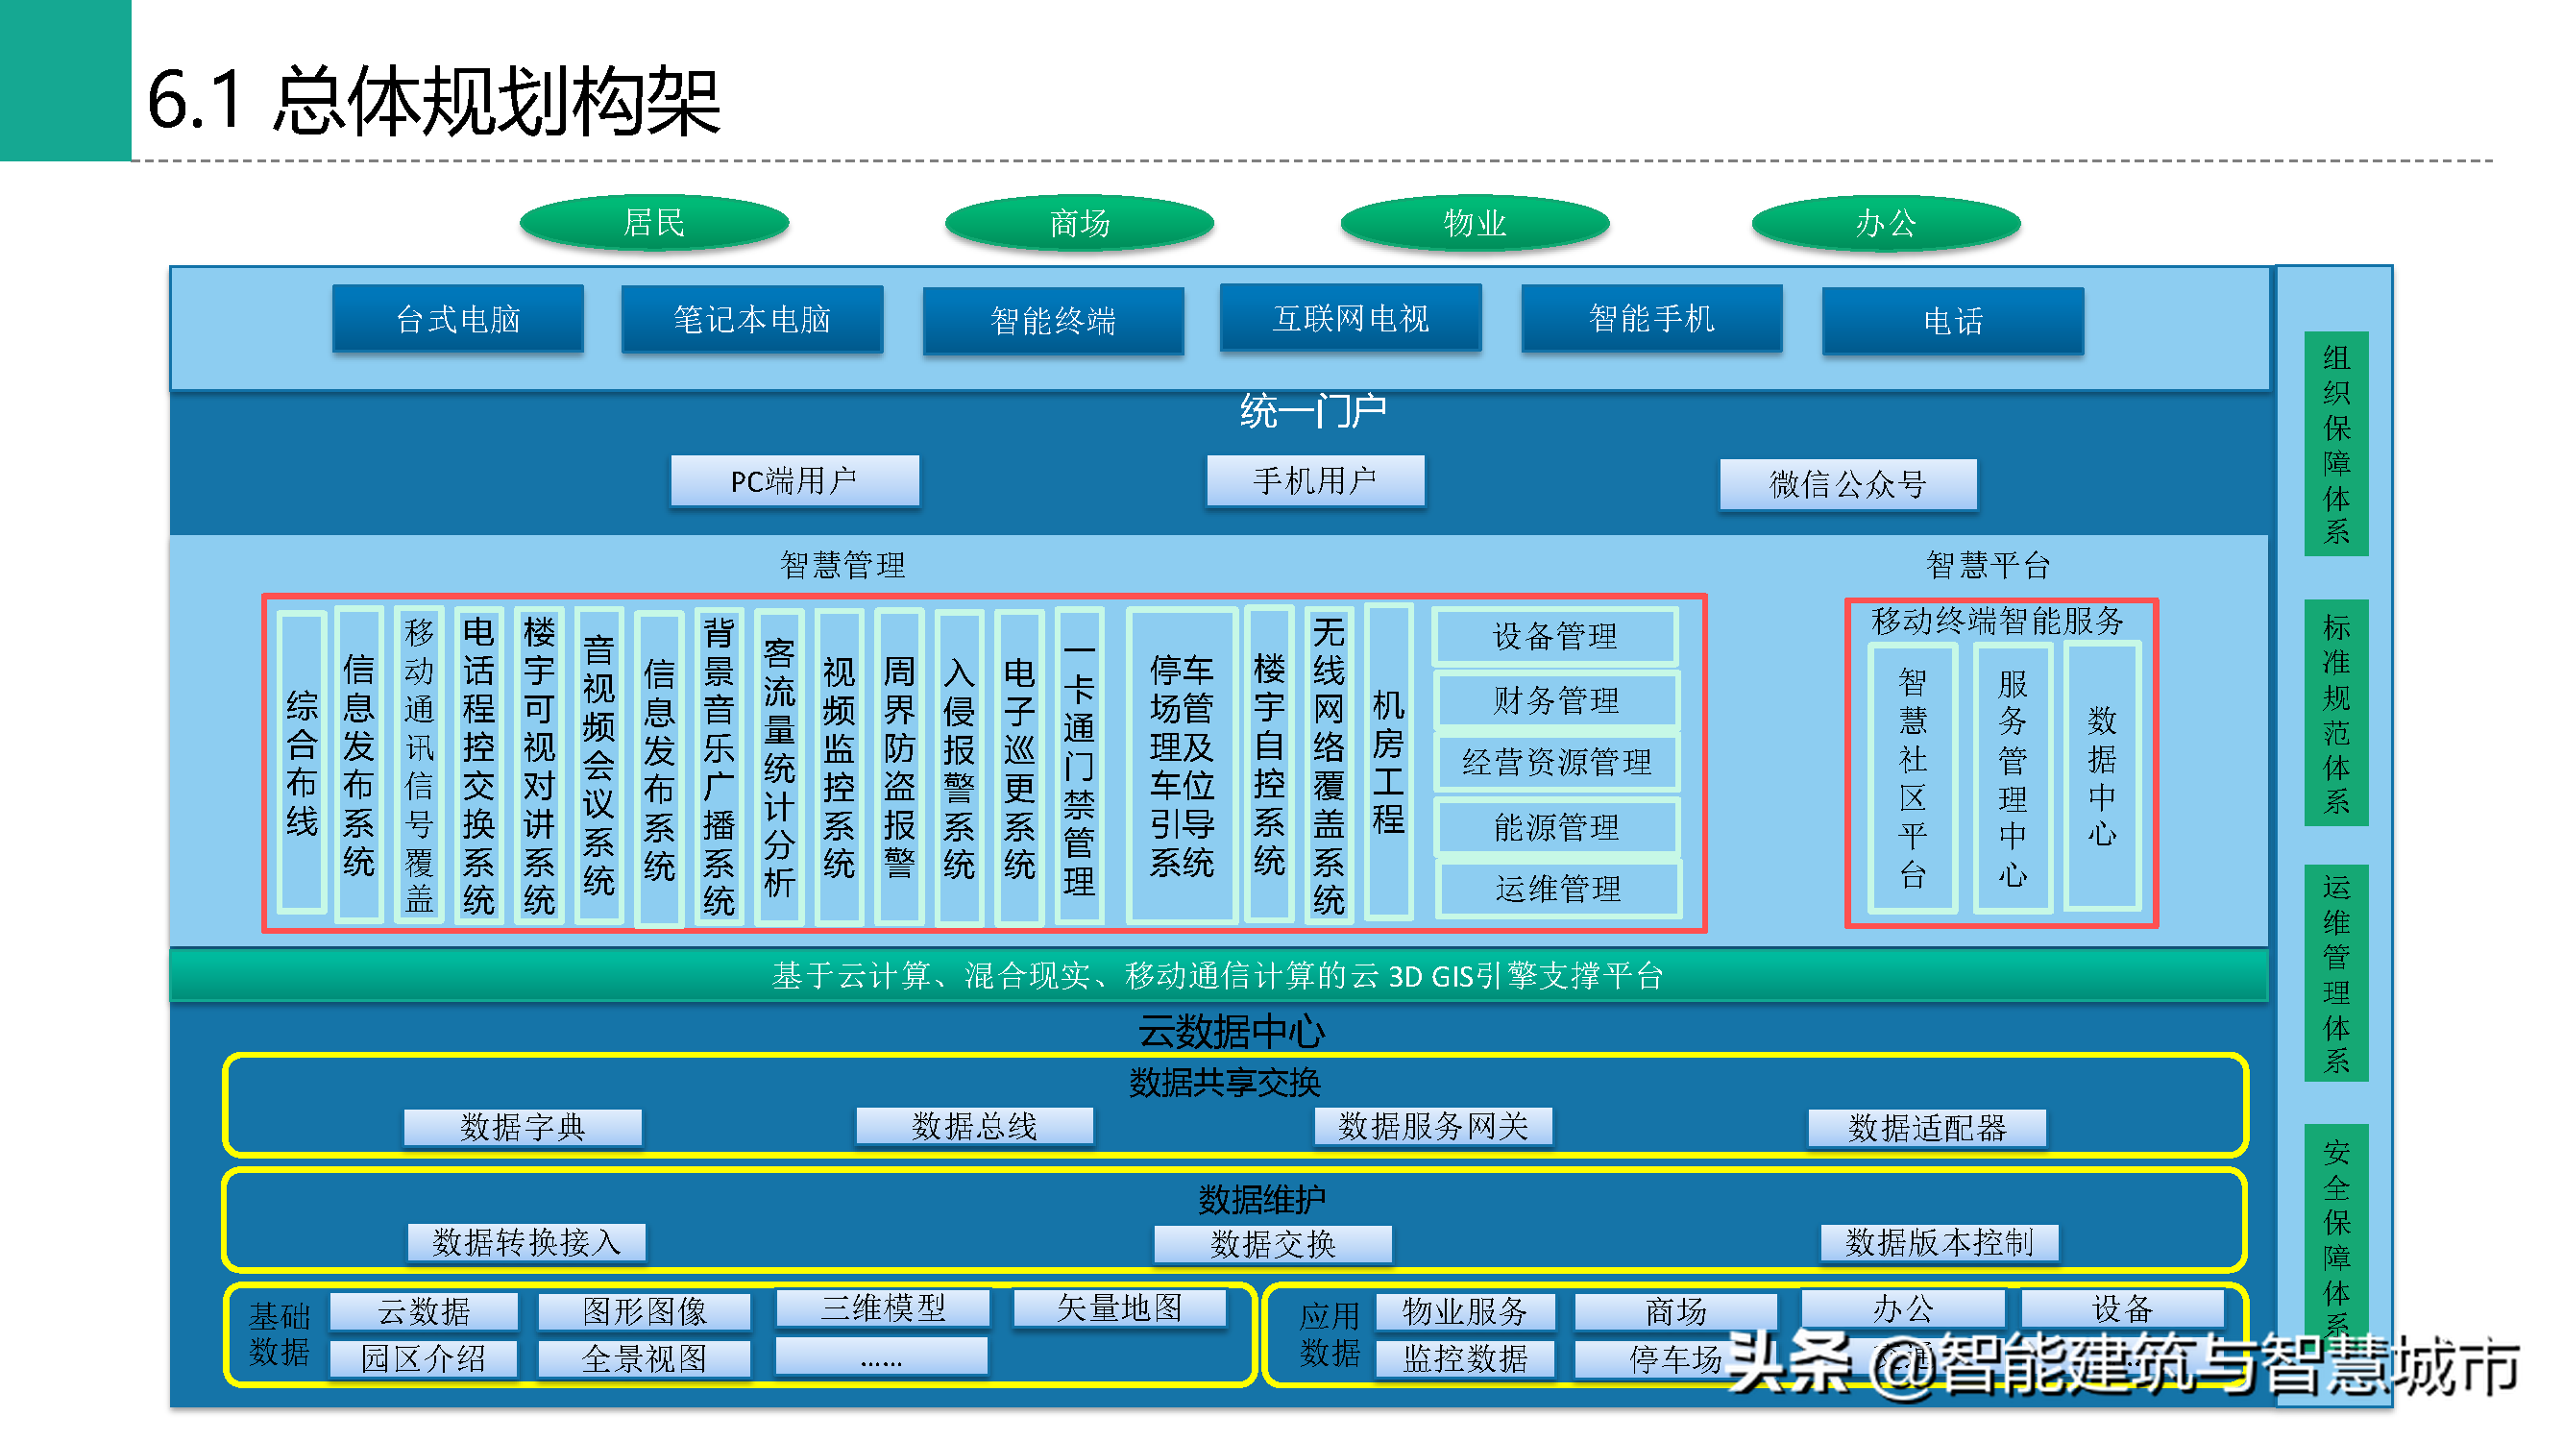Screen dimensions: 2563x1441
Task: Click the PC端用户 box
Action: click(795, 480)
